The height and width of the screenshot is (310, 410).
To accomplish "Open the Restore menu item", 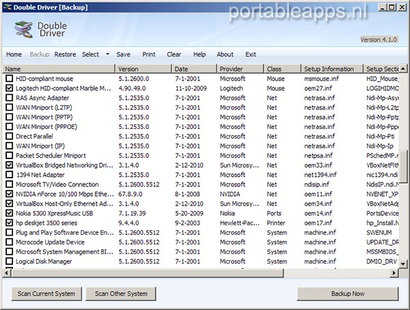I will pyautogui.click(x=65, y=55).
